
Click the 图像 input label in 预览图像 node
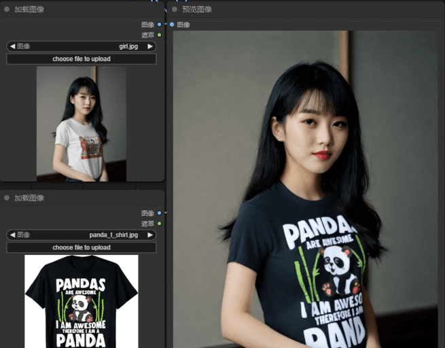point(183,24)
